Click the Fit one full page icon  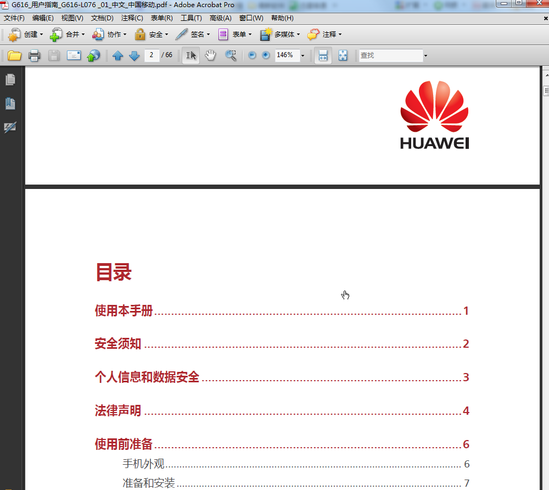click(x=343, y=55)
